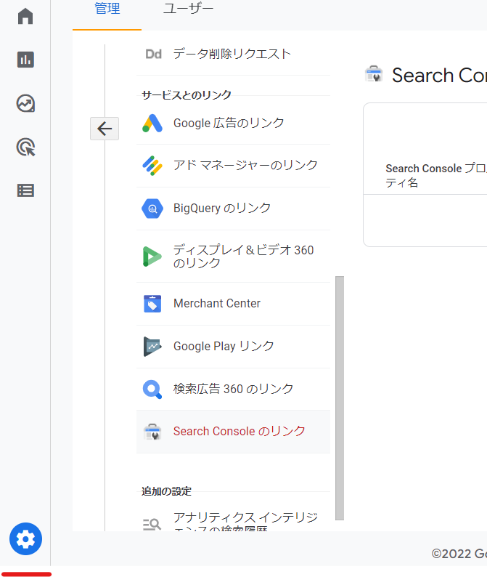Screen dimensions: 487x577
Task: Switch to the 管理 tab
Action: (107, 9)
